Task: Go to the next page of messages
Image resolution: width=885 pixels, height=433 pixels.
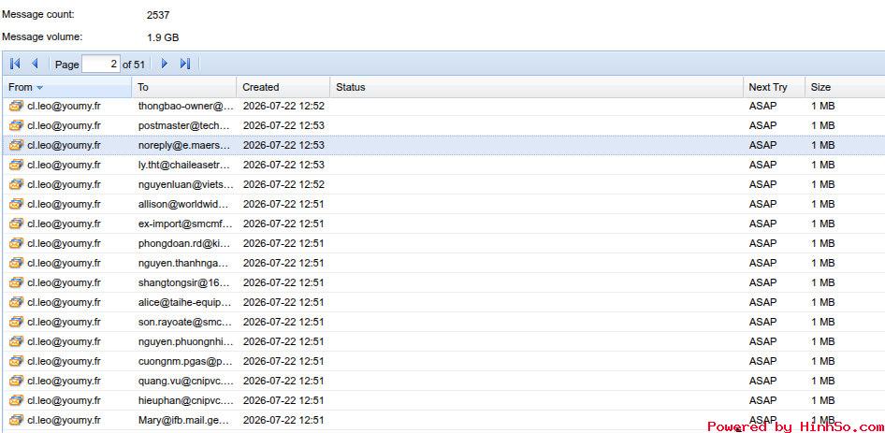Action: click(165, 64)
